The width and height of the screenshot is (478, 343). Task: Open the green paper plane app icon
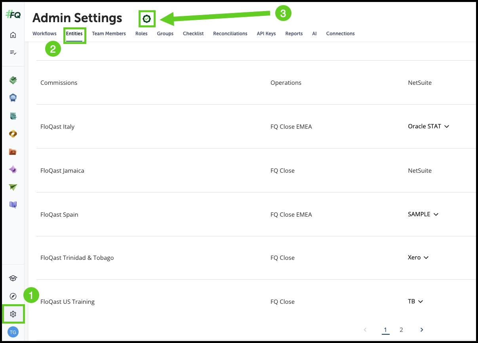coord(13,187)
